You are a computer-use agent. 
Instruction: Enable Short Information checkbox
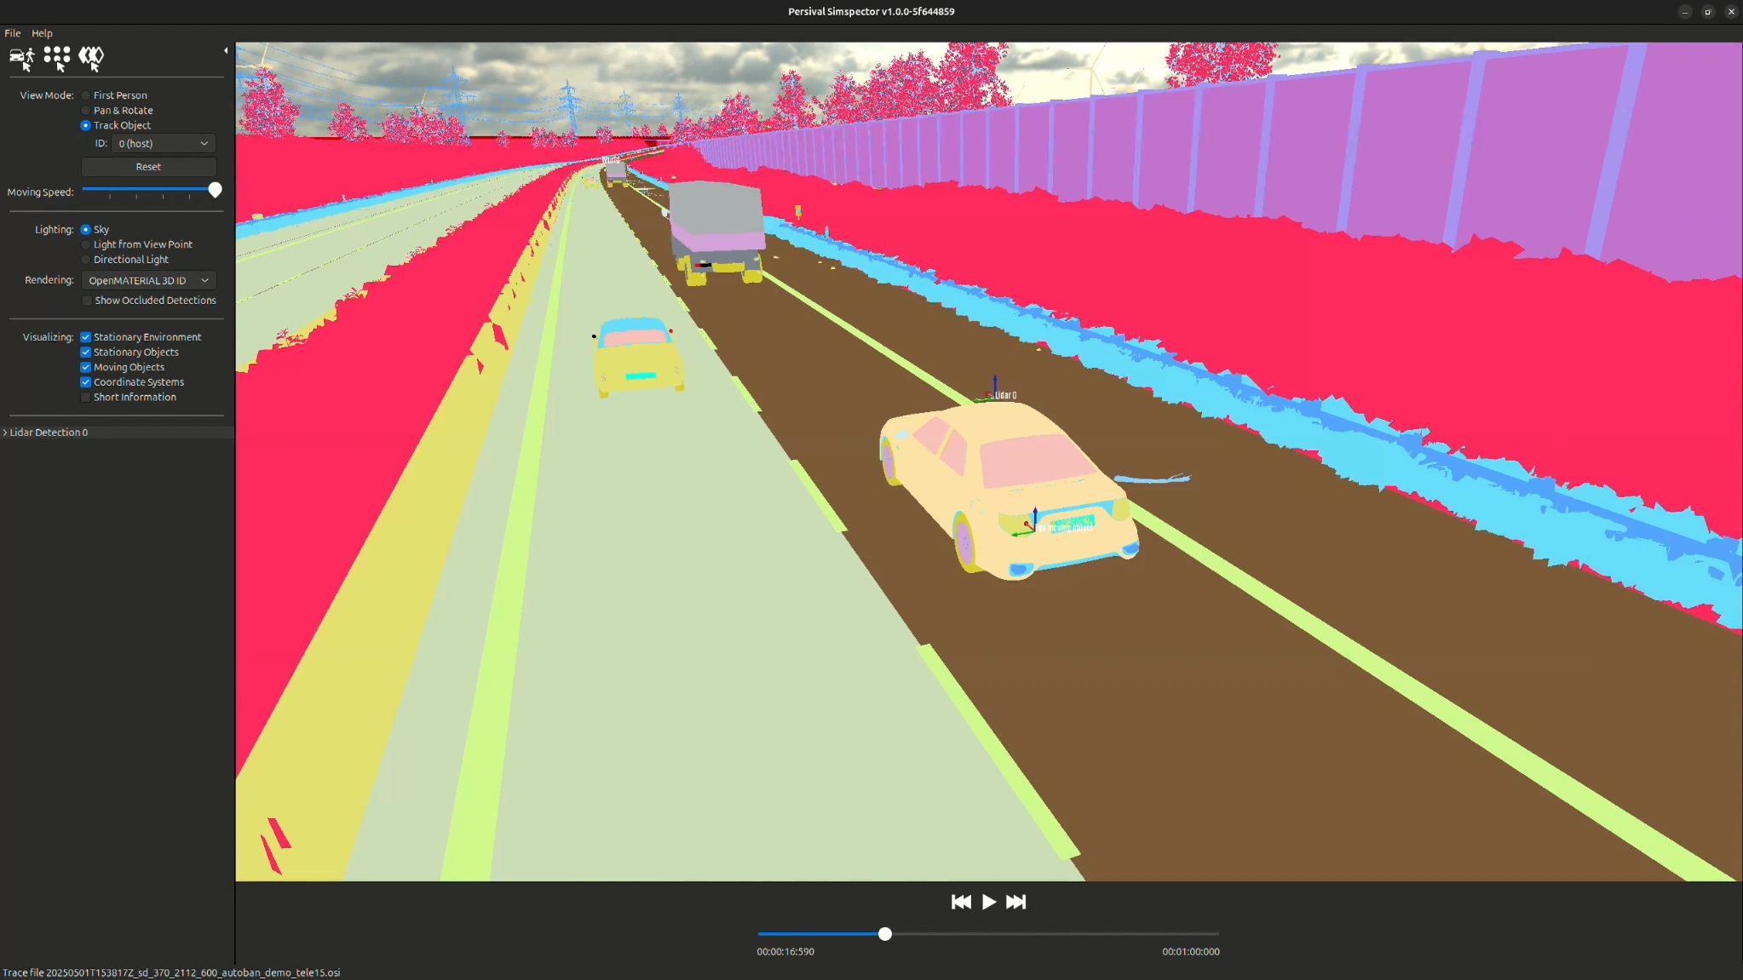(x=86, y=398)
